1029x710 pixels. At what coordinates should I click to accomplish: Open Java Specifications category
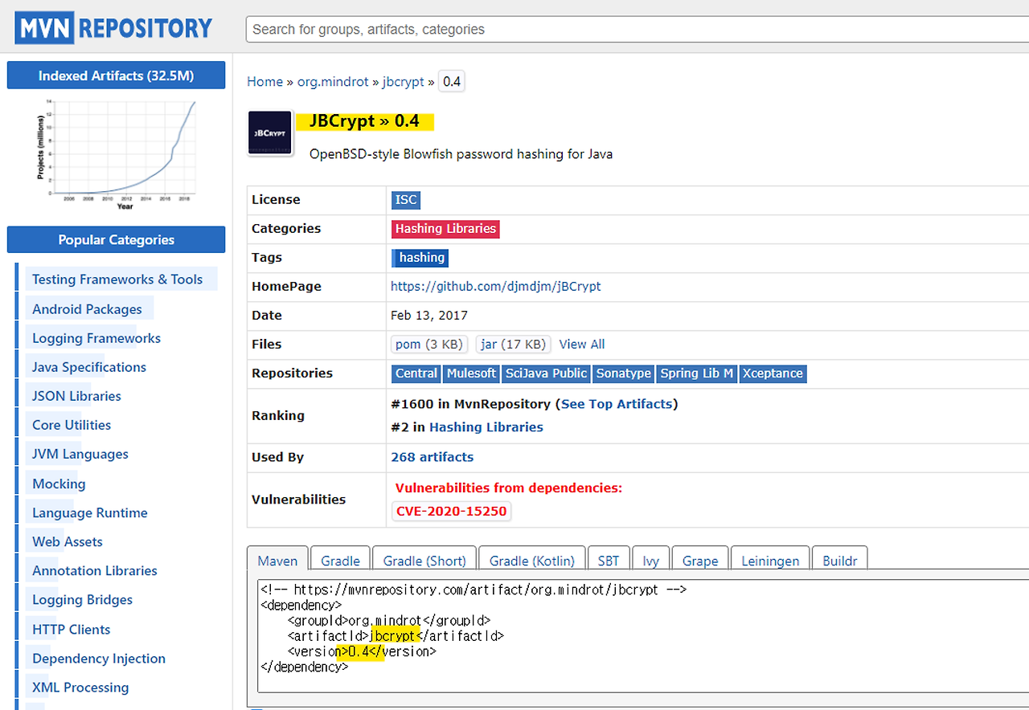[89, 367]
